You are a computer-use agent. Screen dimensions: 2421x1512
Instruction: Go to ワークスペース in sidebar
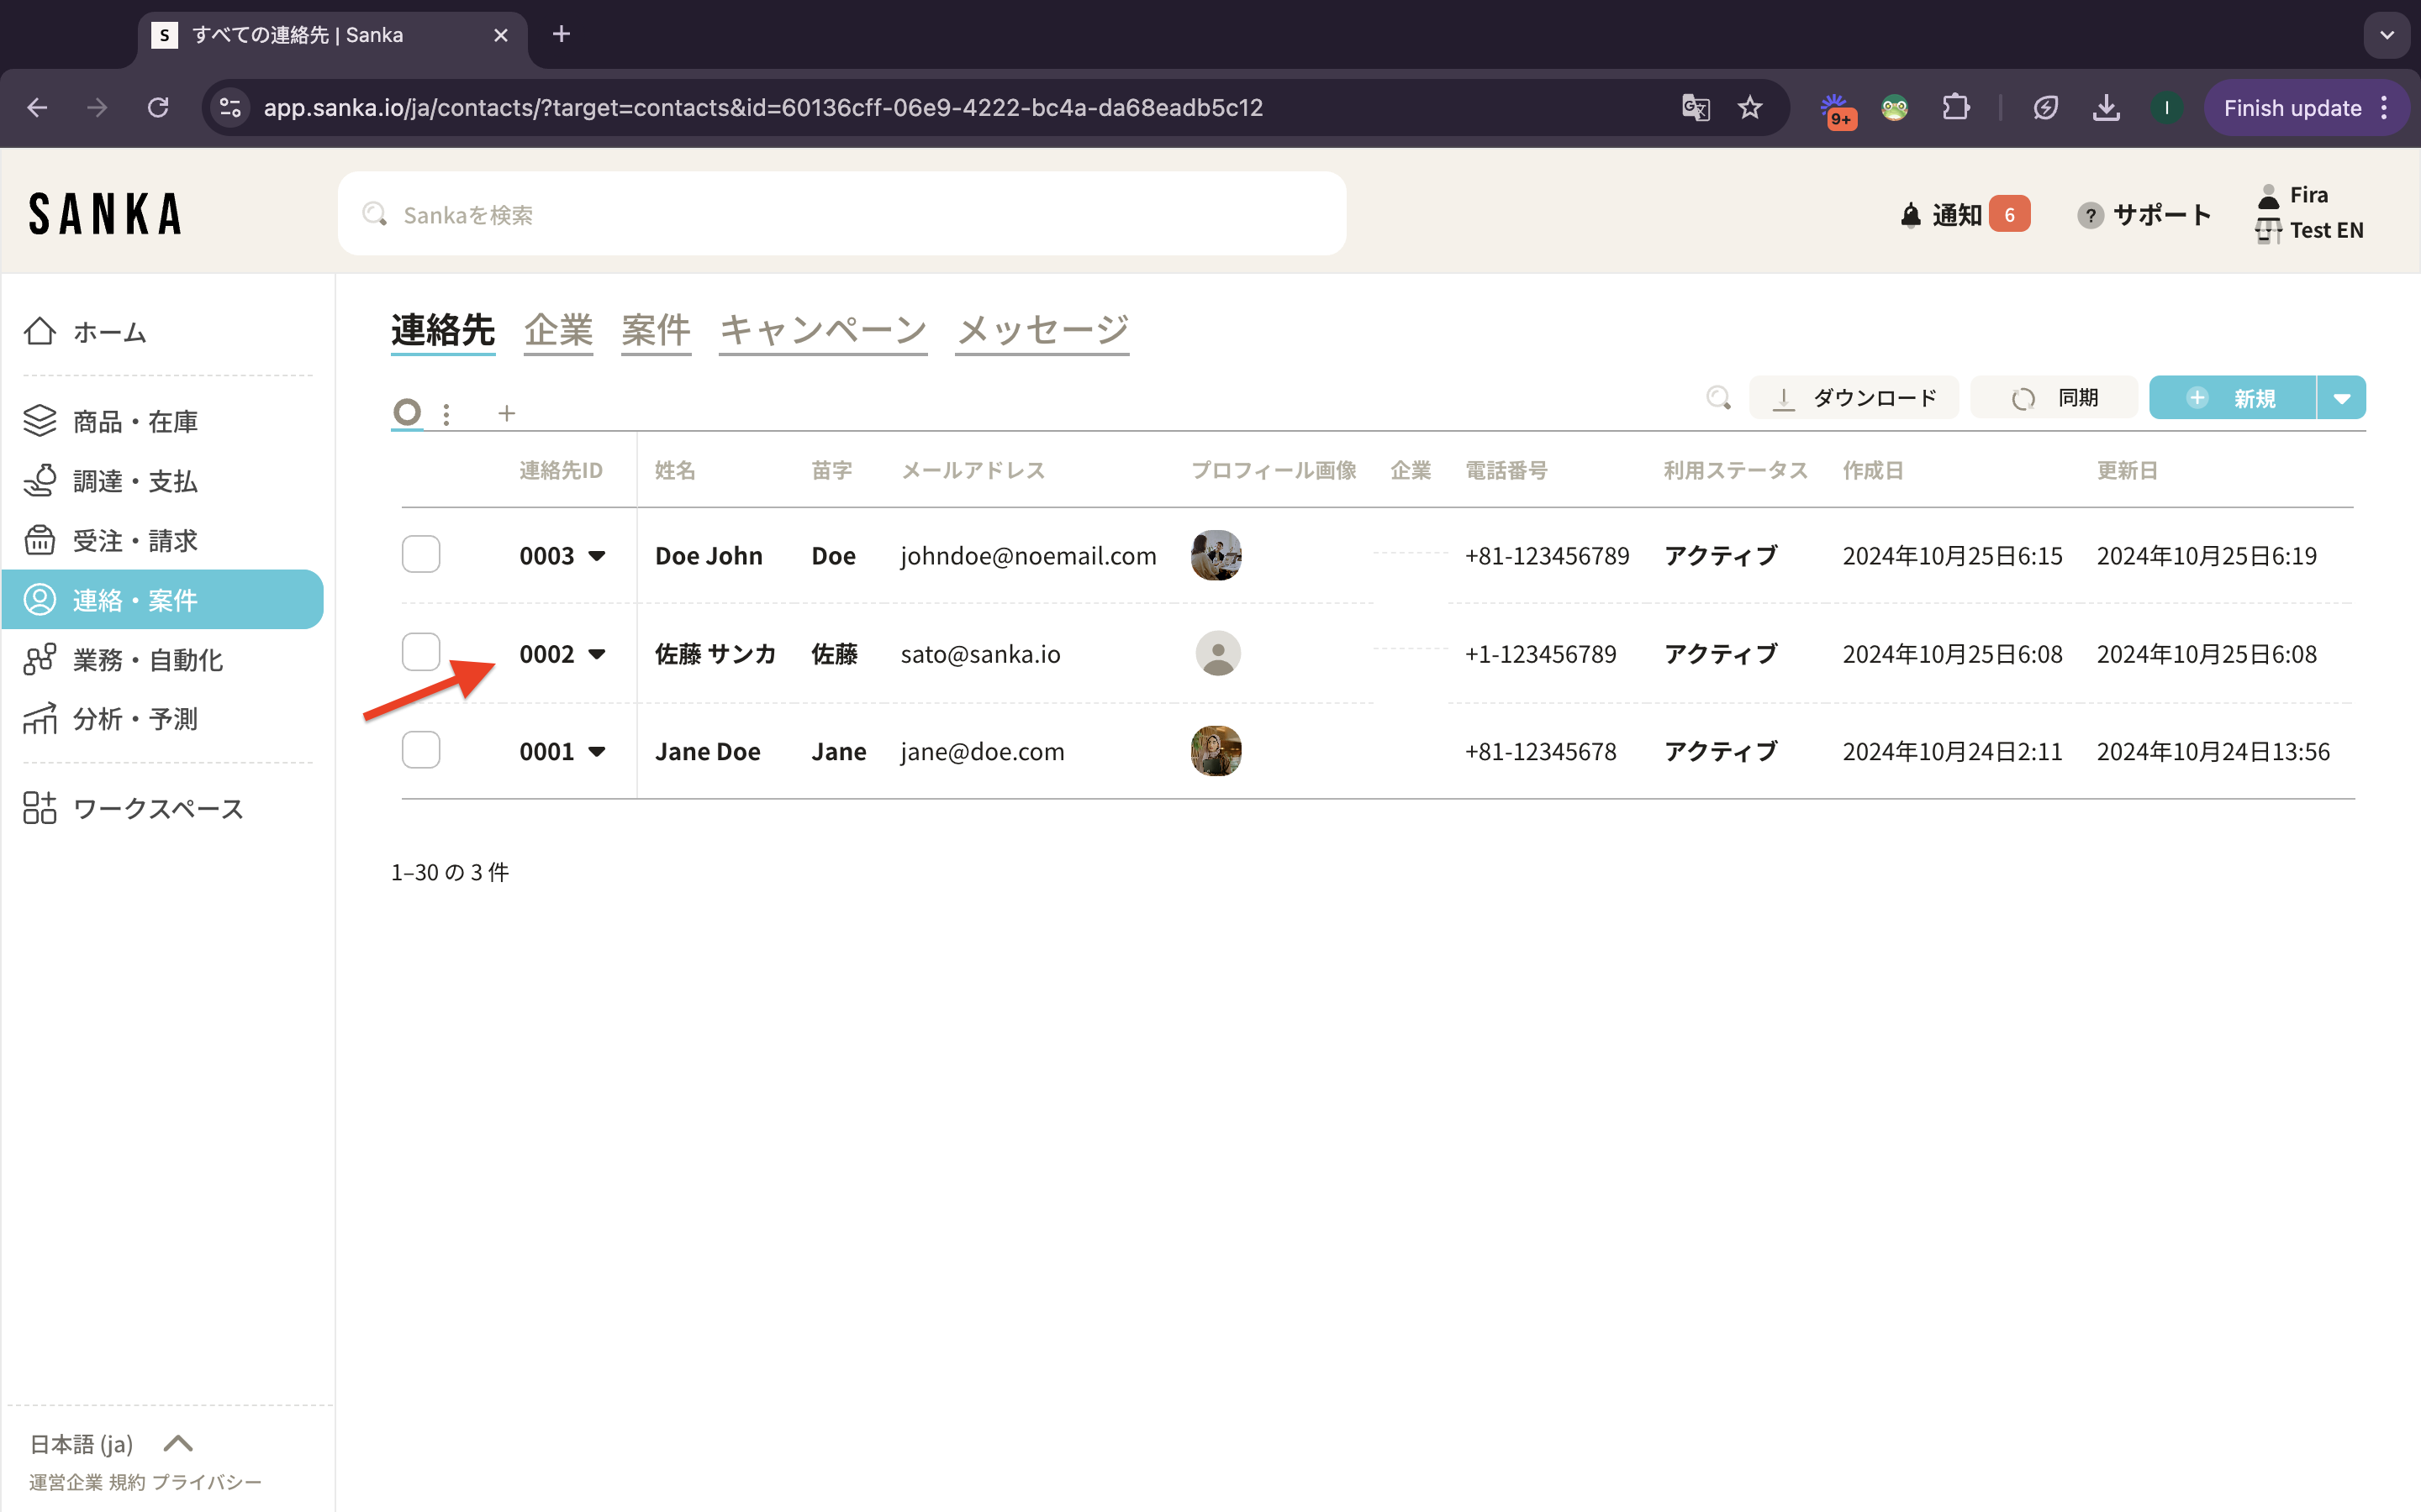(x=158, y=808)
